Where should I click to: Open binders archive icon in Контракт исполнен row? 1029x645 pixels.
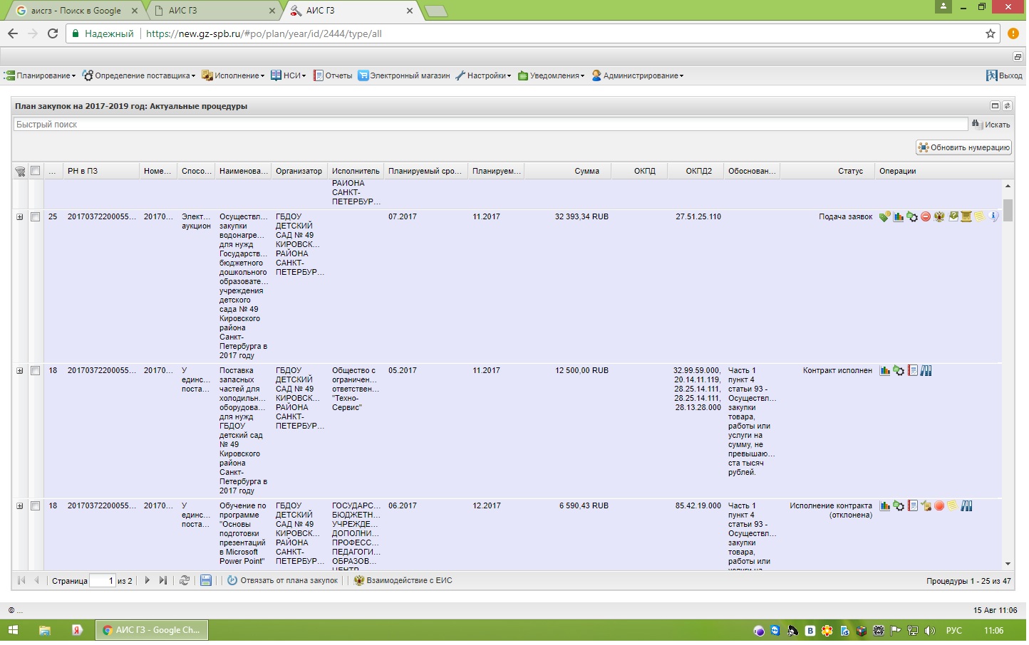[926, 371]
